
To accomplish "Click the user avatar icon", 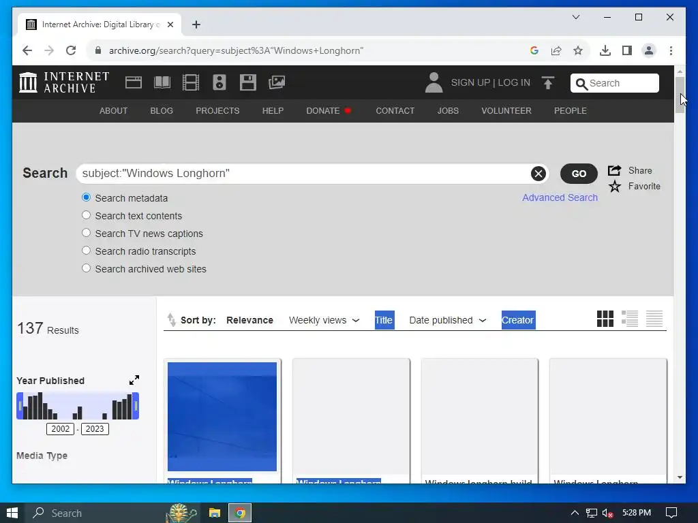I will (434, 82).
